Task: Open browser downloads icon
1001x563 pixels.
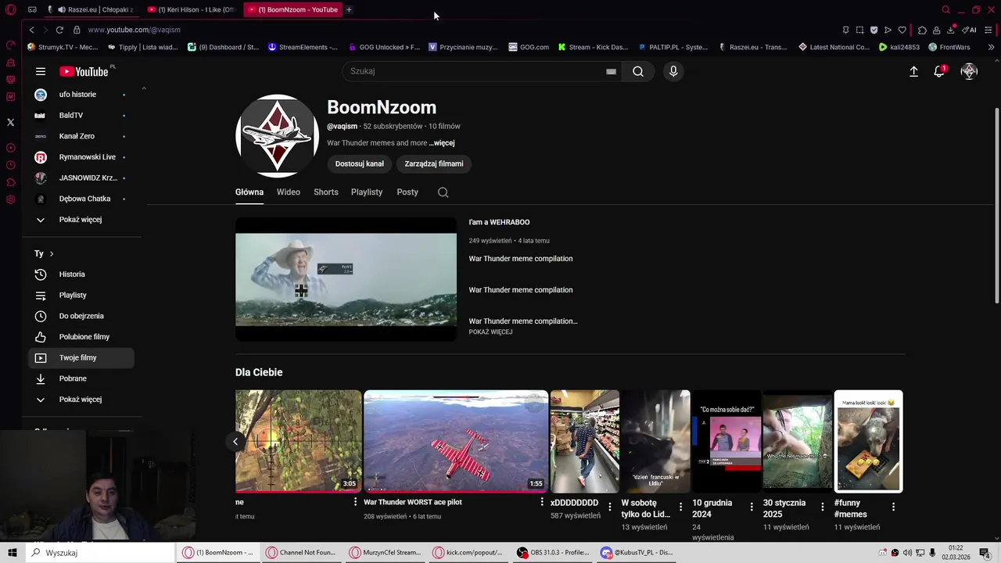Action: 951,30
